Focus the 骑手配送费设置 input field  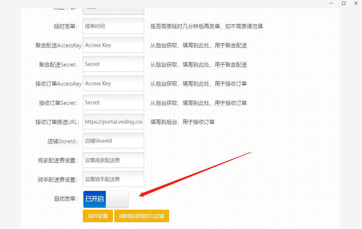coord(113,179)
